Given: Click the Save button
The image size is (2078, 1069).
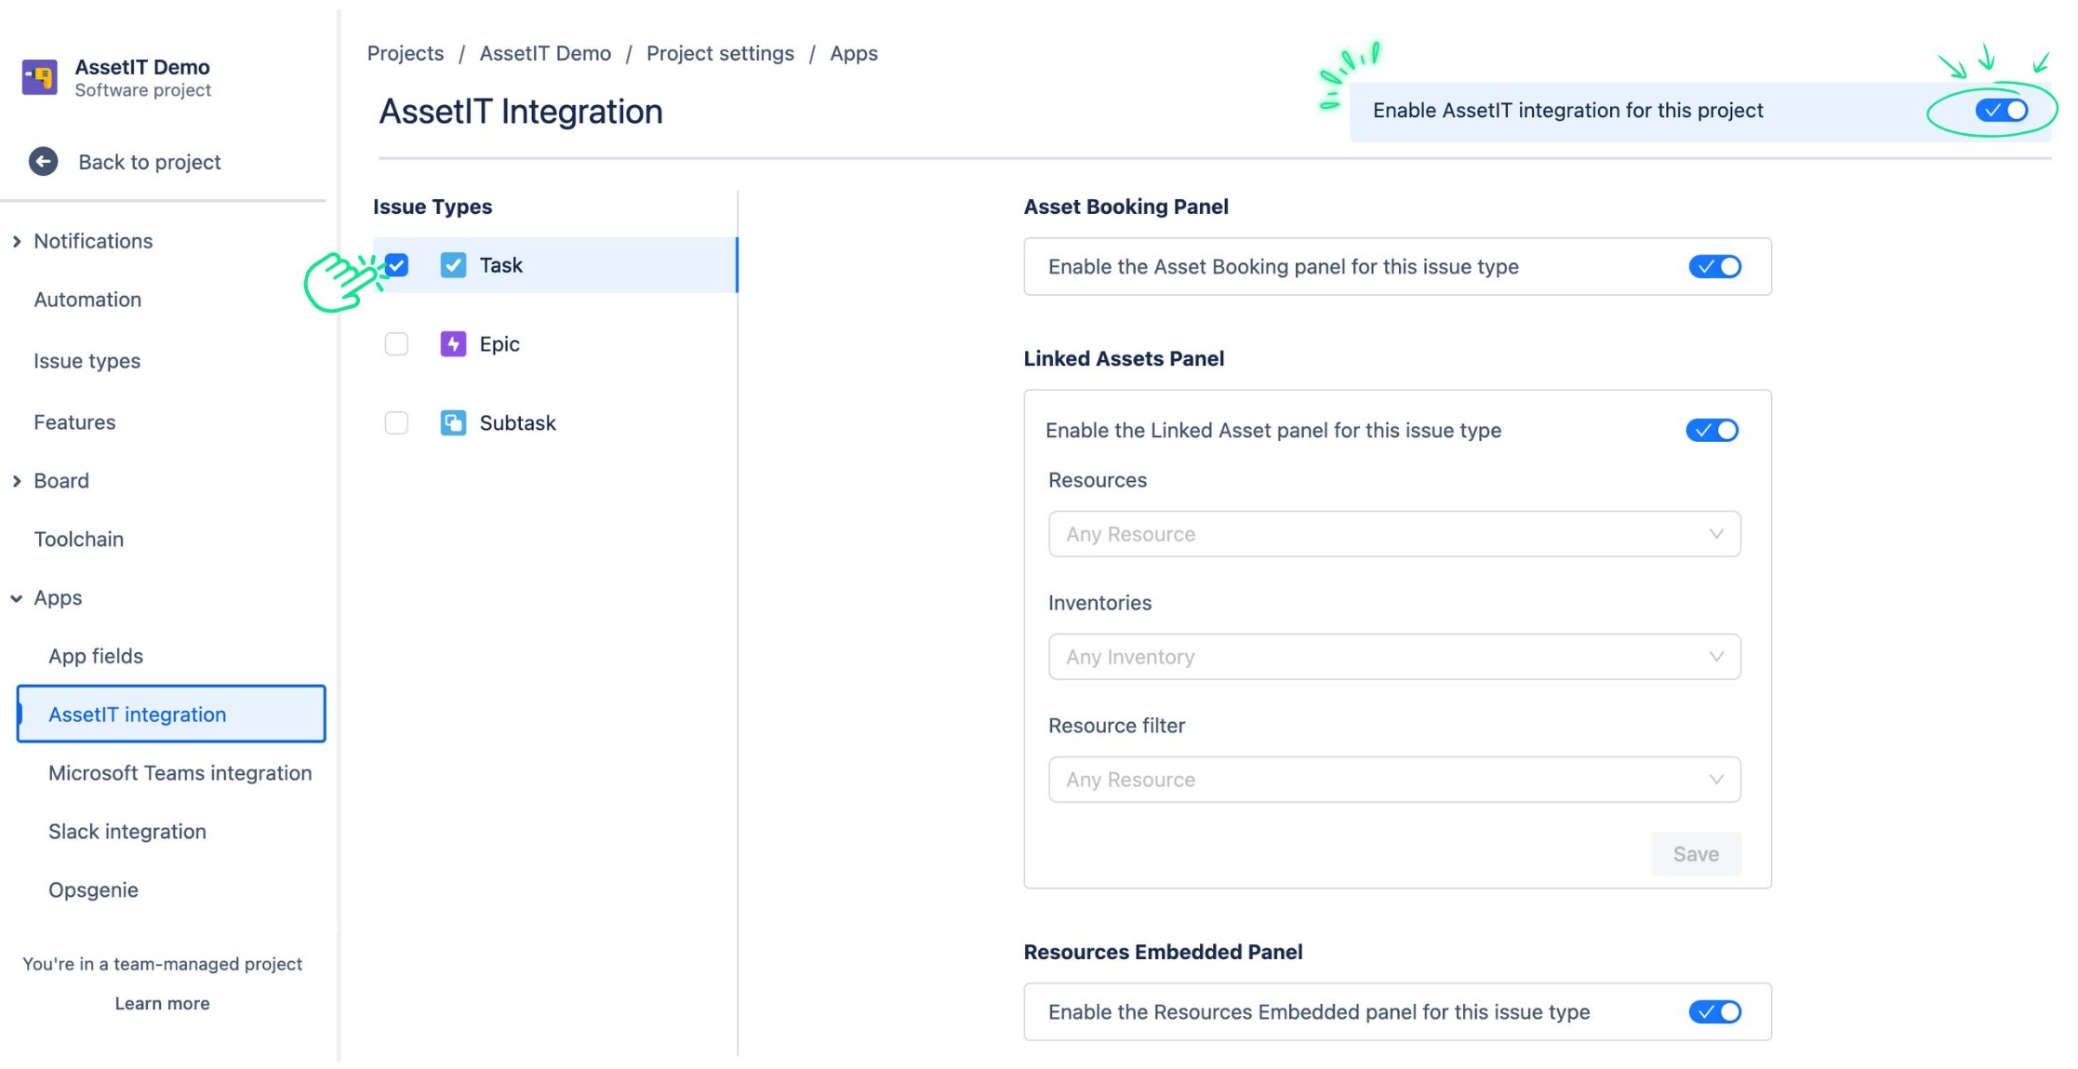Looking at the screenshot, I should 1695,853.
